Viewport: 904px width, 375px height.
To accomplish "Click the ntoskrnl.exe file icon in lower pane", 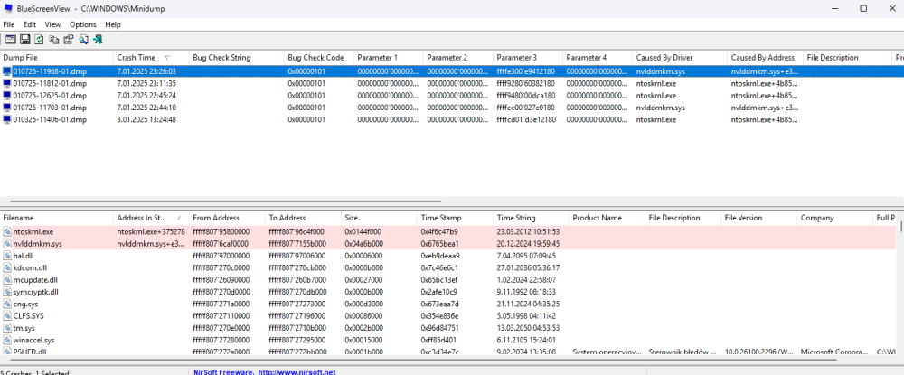I will point(7,232).
